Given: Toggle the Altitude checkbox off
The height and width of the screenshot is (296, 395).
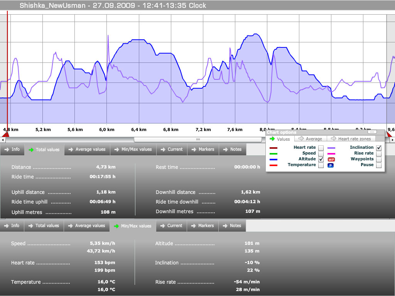Looking at the screenshot, I should click(321, 159).
